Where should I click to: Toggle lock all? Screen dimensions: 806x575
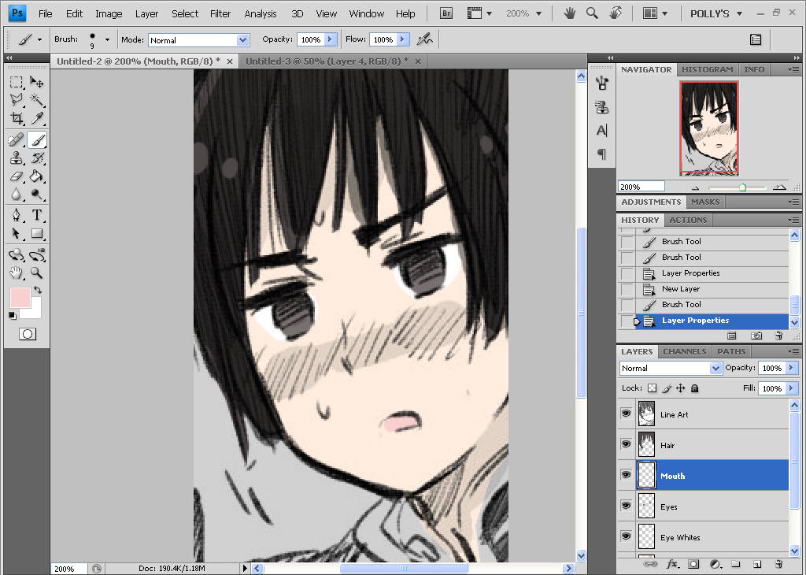tap(694, 388)
